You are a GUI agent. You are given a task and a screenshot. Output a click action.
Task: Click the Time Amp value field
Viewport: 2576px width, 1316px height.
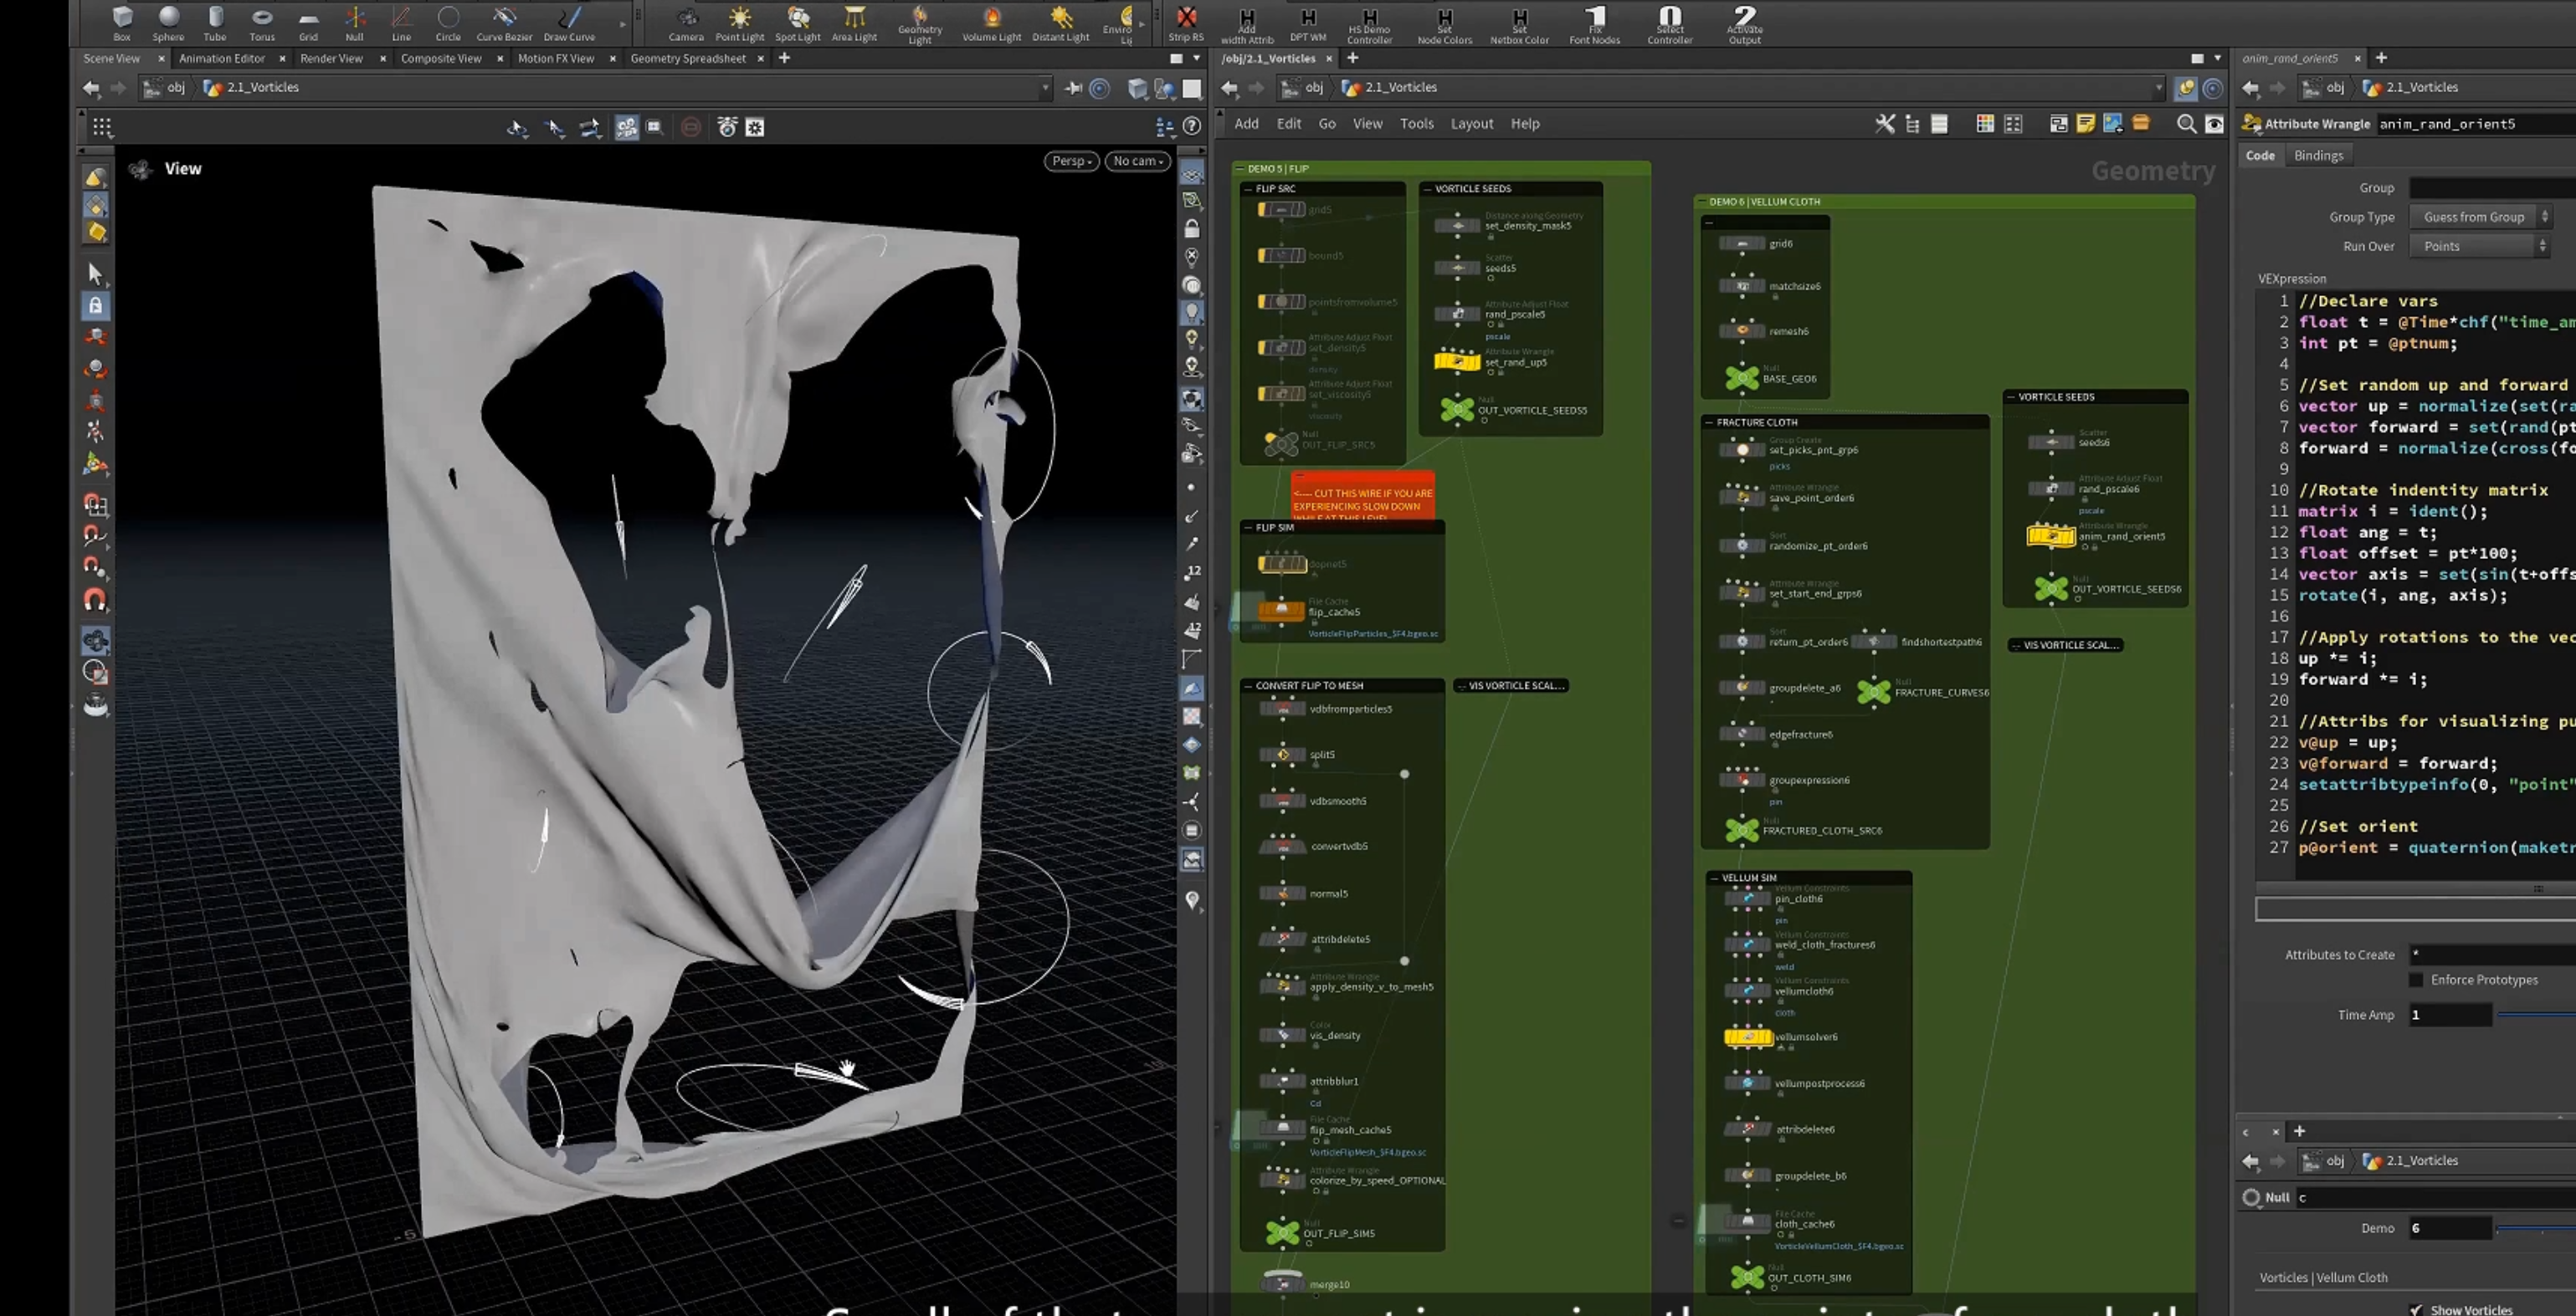2449,1015
